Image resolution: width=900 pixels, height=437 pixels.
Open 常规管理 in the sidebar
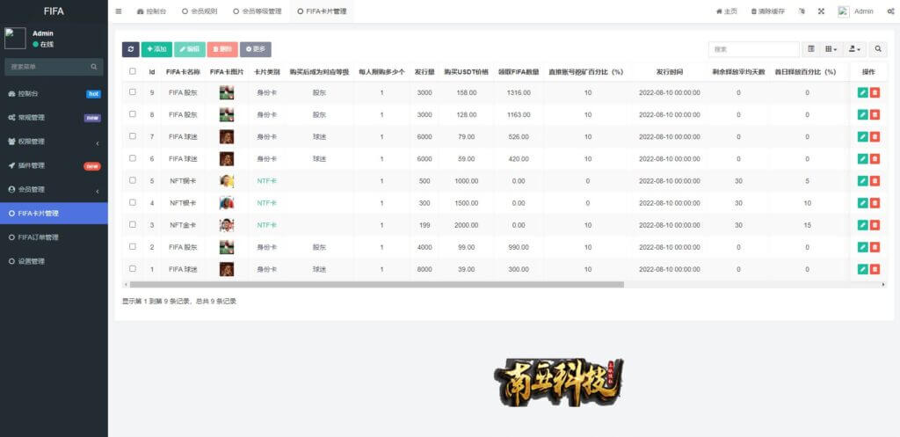[54, 118]
